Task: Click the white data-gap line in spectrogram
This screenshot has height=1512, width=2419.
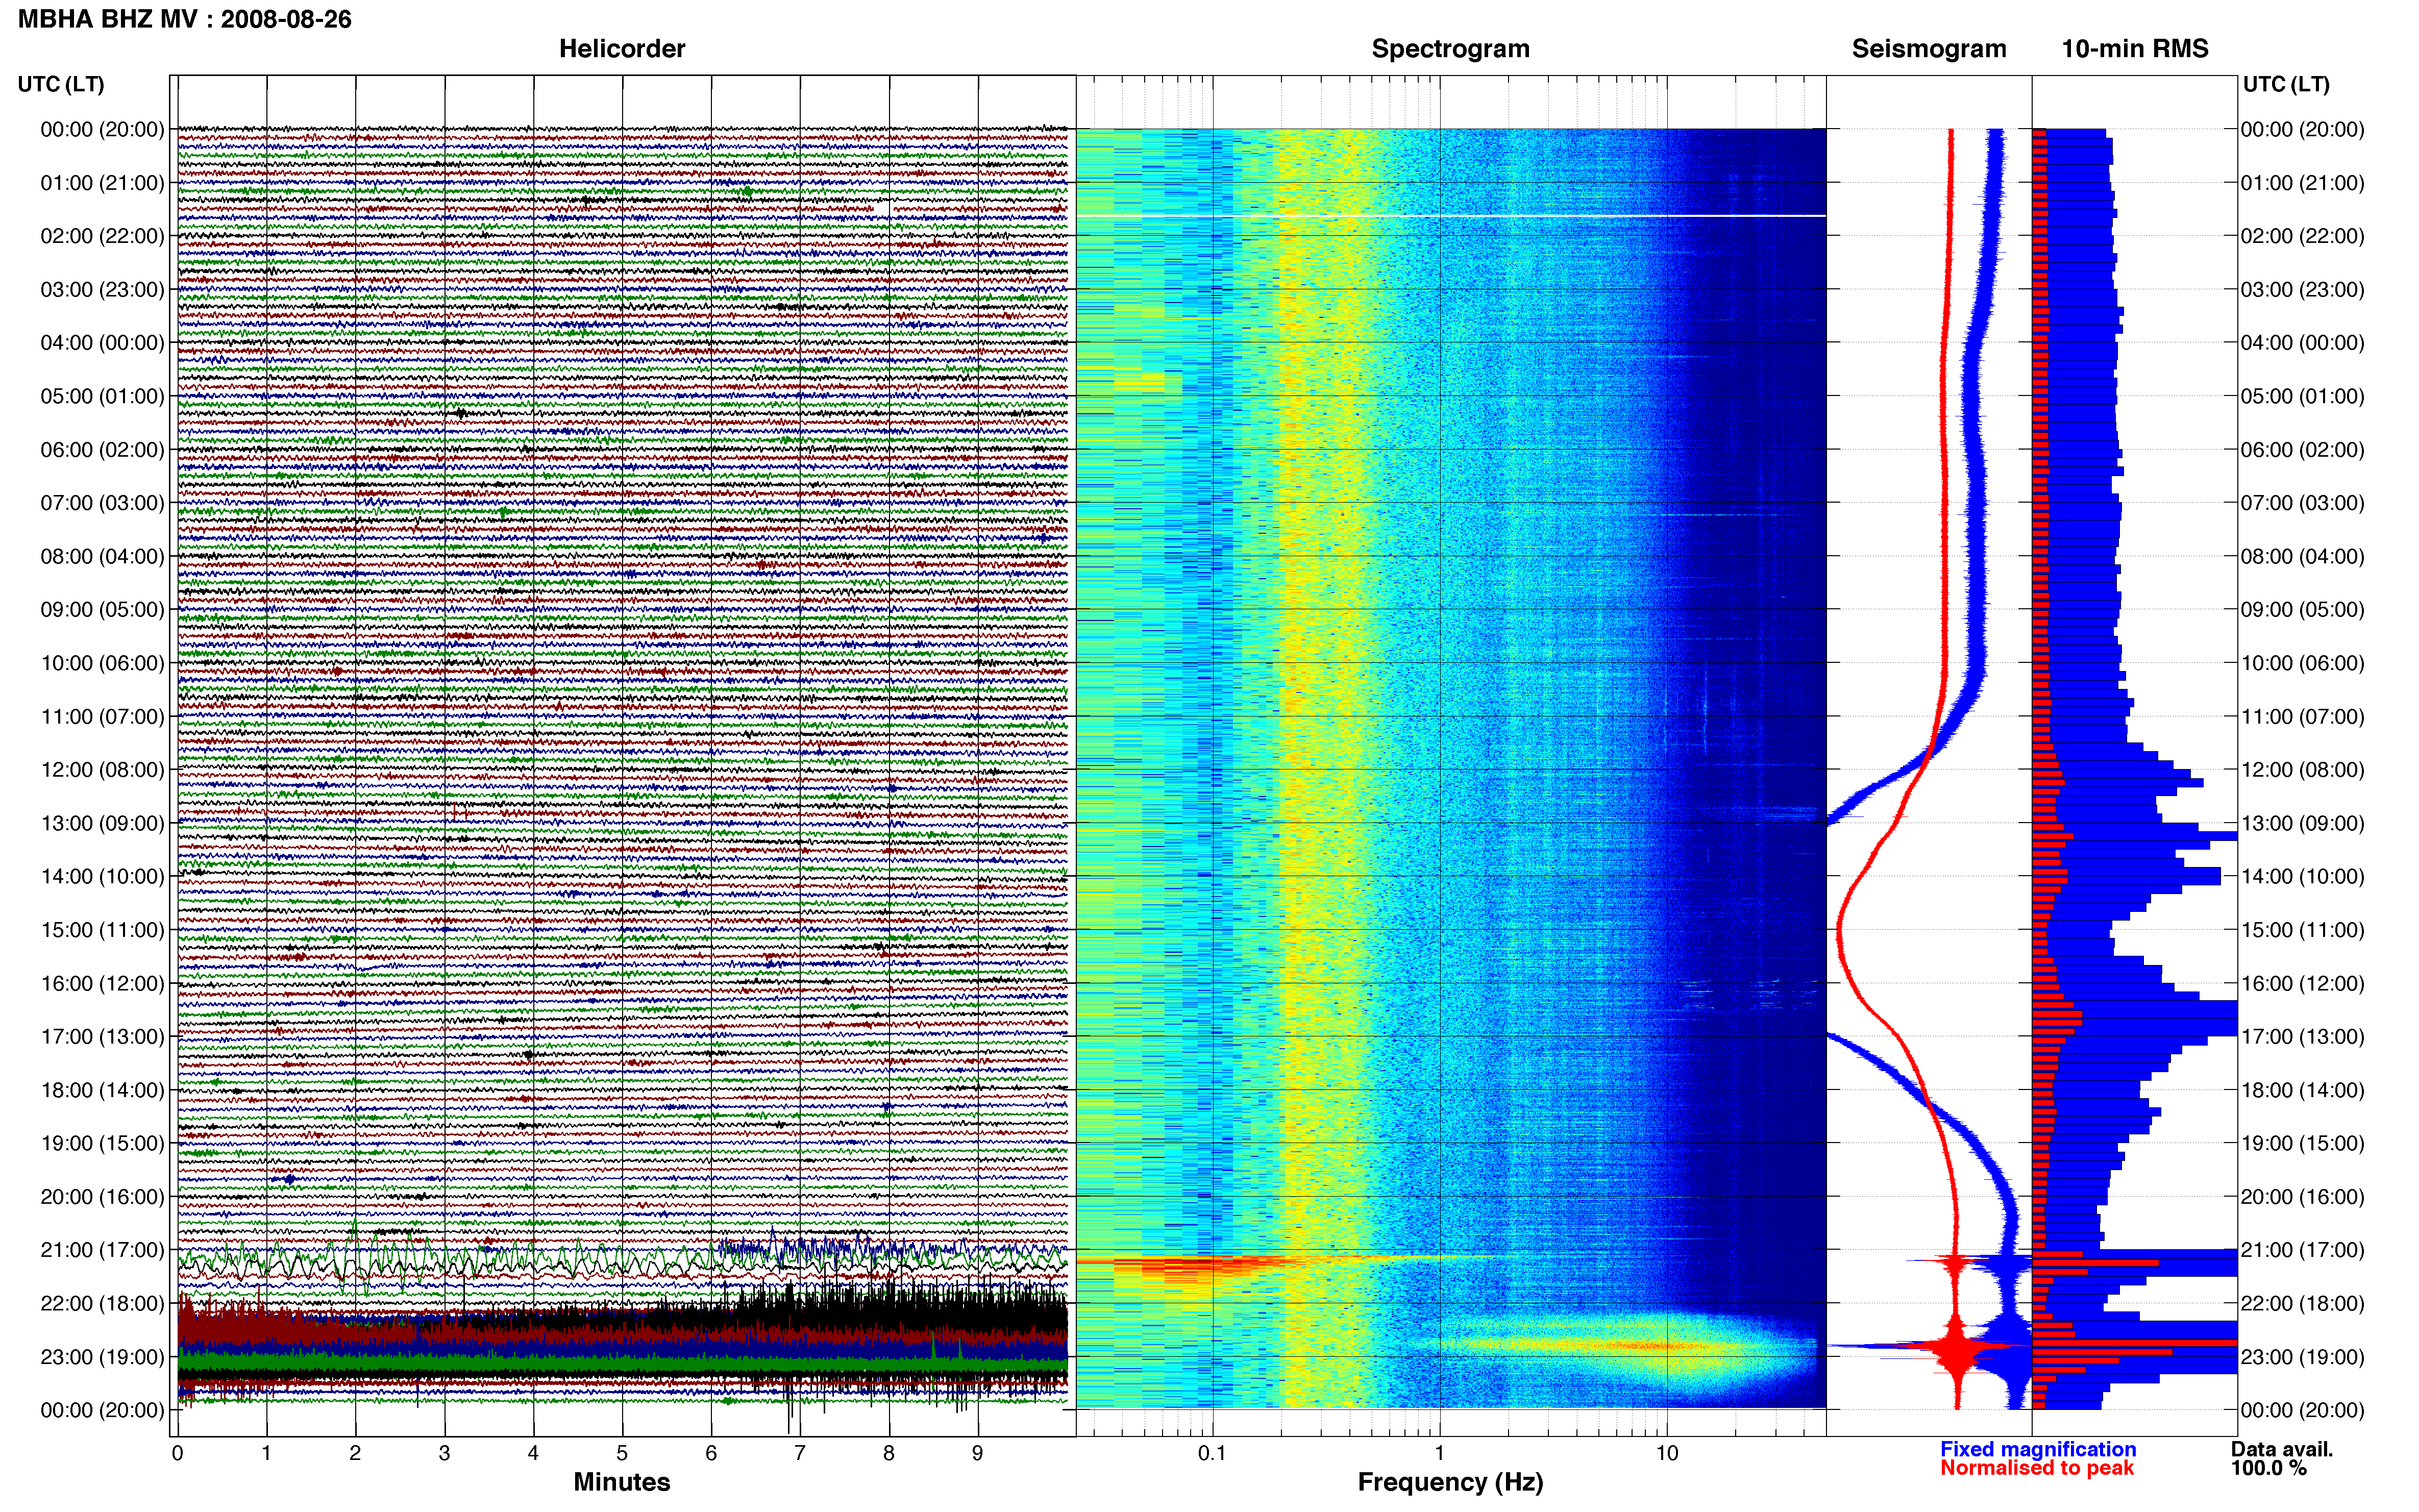Action: click(x=1451, y=216)
